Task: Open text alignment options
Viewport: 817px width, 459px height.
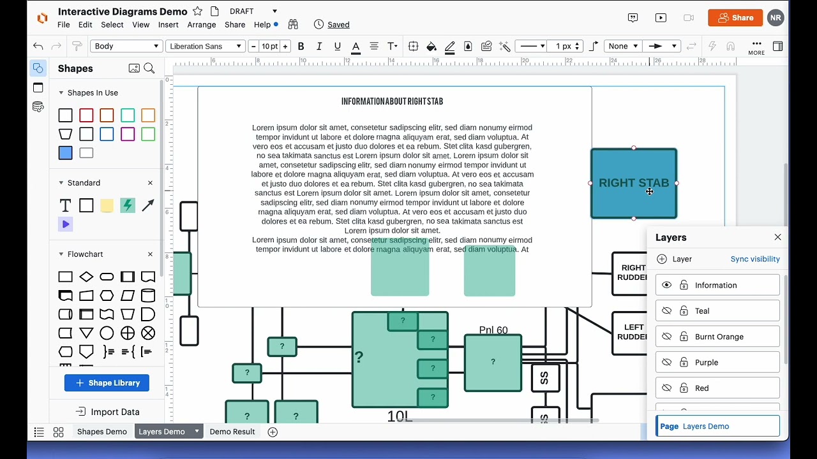Action: pyautogui.click(x=374, y=46)
